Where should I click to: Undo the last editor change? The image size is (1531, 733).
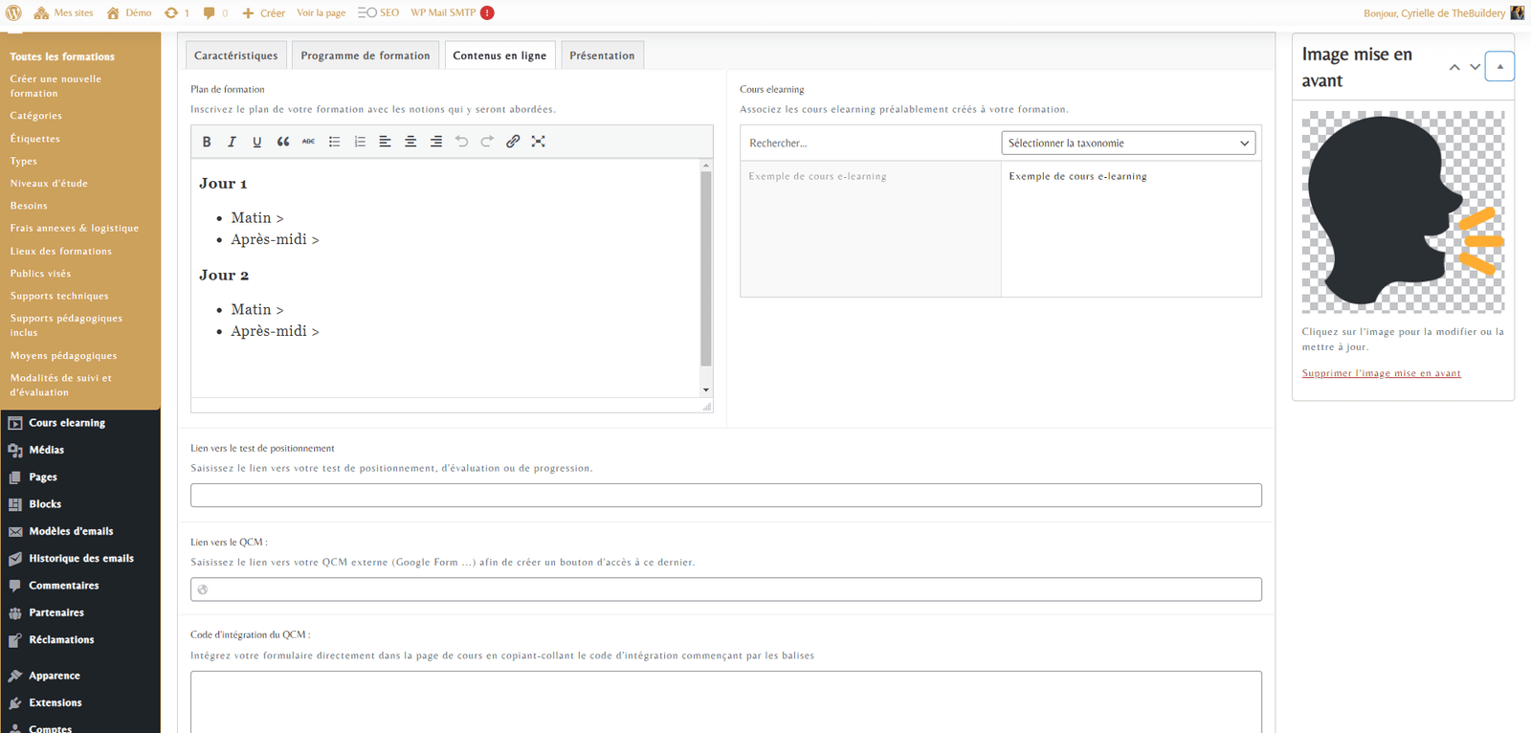461,142
